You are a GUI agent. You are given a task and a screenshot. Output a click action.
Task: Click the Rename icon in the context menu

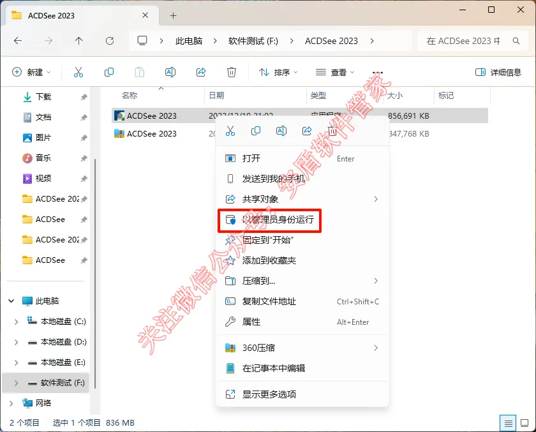[x=281, y=131]
